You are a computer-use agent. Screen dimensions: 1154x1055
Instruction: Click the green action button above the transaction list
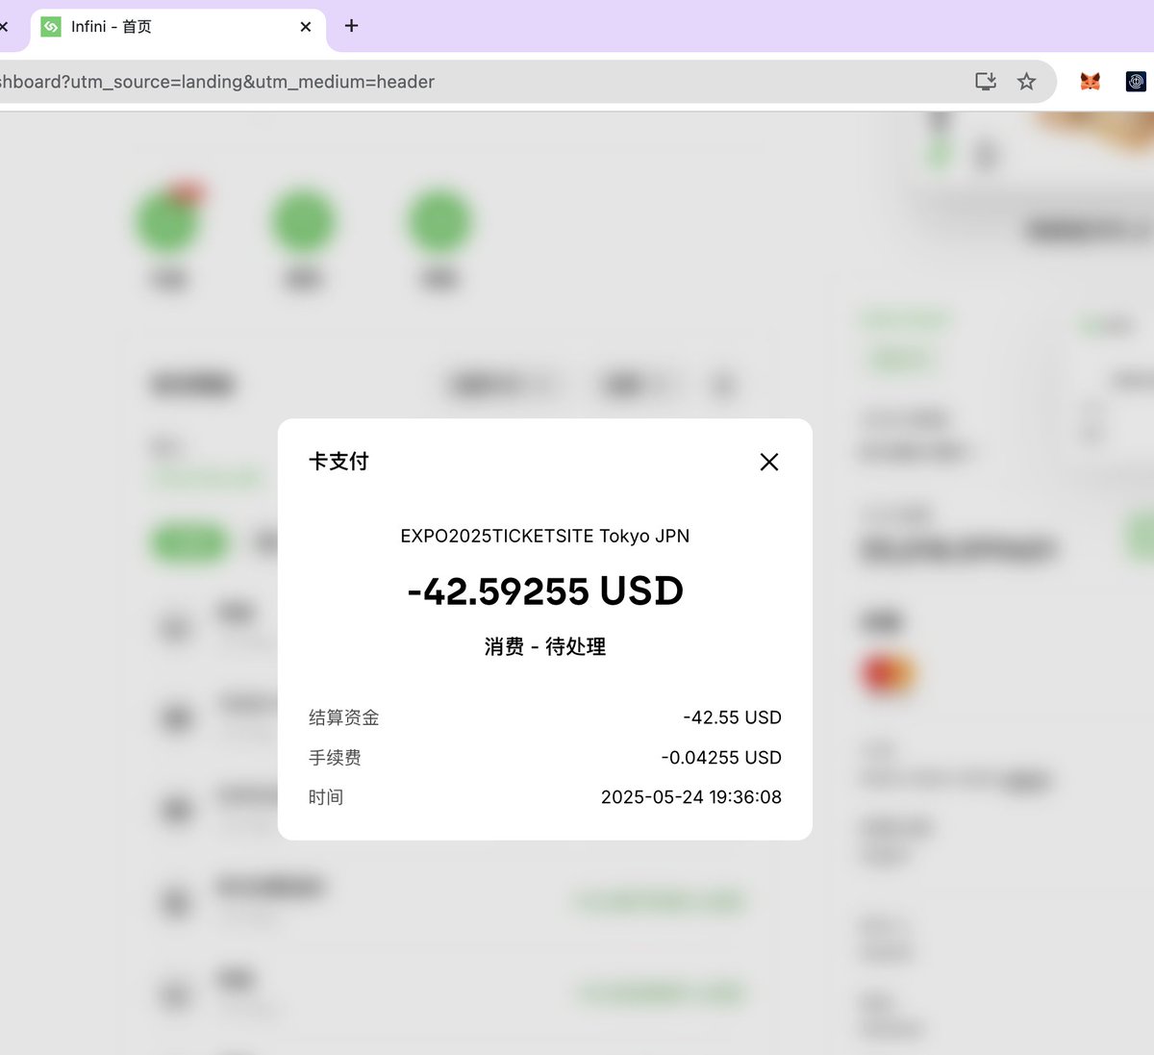click(x=188, y=542)
